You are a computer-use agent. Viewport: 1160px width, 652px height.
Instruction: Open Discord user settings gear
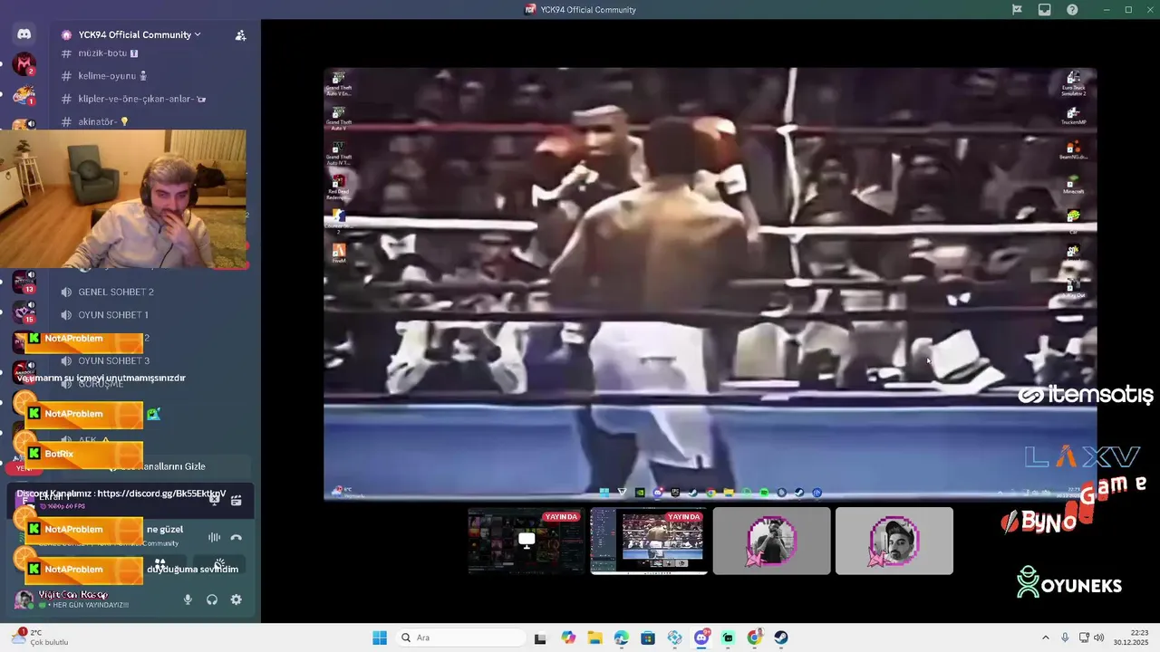(x=236, y=599)
